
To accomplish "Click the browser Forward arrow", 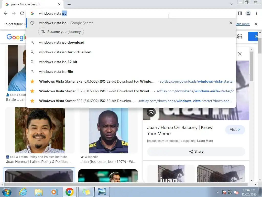I will pyautogui.click(x=14, y=13).
